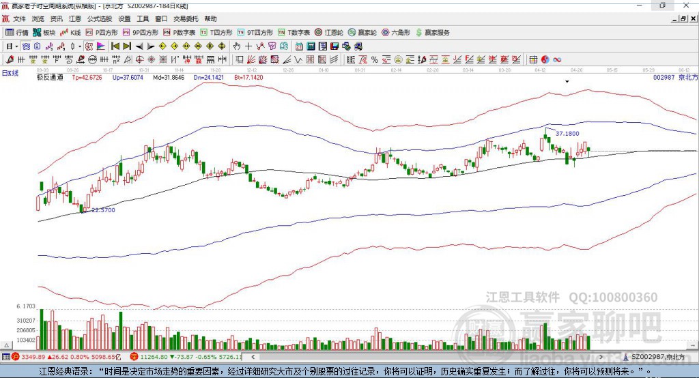This screenshot has width=699, height=378.
Task: Open the 文件 menu
Action: click(20, 18)
